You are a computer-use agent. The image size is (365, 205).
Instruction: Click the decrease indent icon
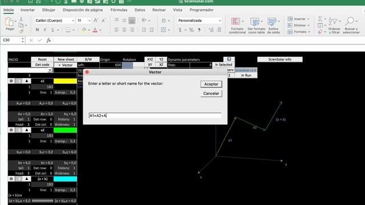coord(144,30)
